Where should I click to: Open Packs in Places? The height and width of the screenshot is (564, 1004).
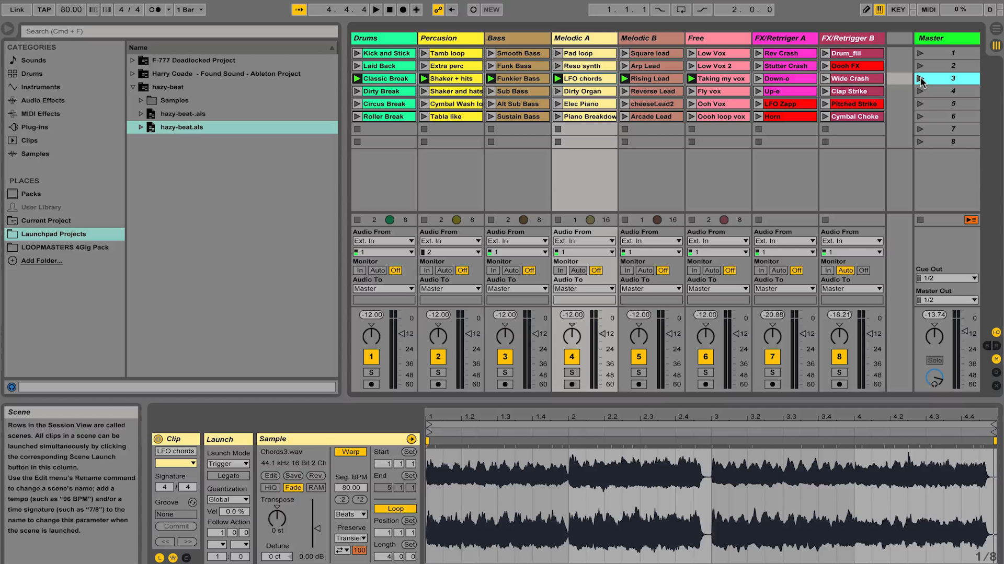31,194
